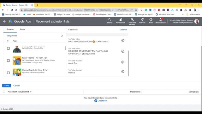Open the Tweet bookmark
The height and width of the screenshot is (114, 202).
27,14
